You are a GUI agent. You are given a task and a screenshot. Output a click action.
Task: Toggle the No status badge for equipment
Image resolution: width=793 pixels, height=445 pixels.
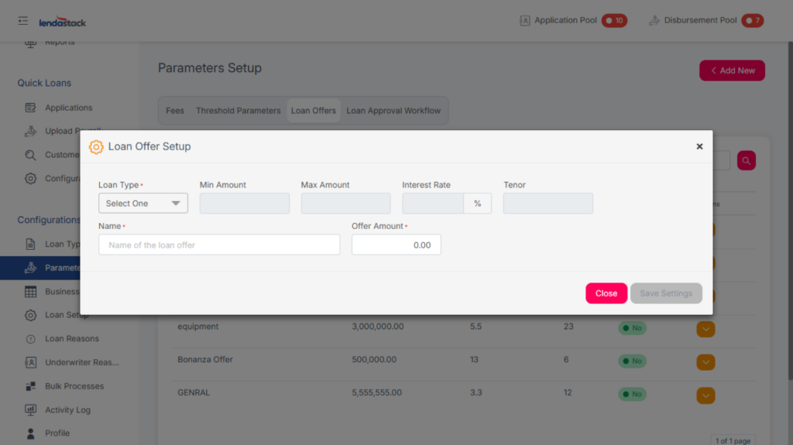pos(632,327)
